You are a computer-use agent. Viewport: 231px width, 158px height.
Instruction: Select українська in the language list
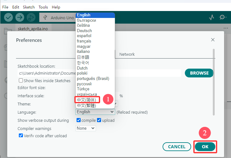pos(95,94)
